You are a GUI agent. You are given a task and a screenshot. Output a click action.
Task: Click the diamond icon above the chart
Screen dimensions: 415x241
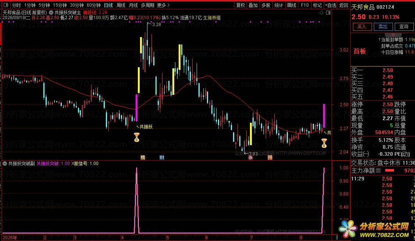pos(321,12)
